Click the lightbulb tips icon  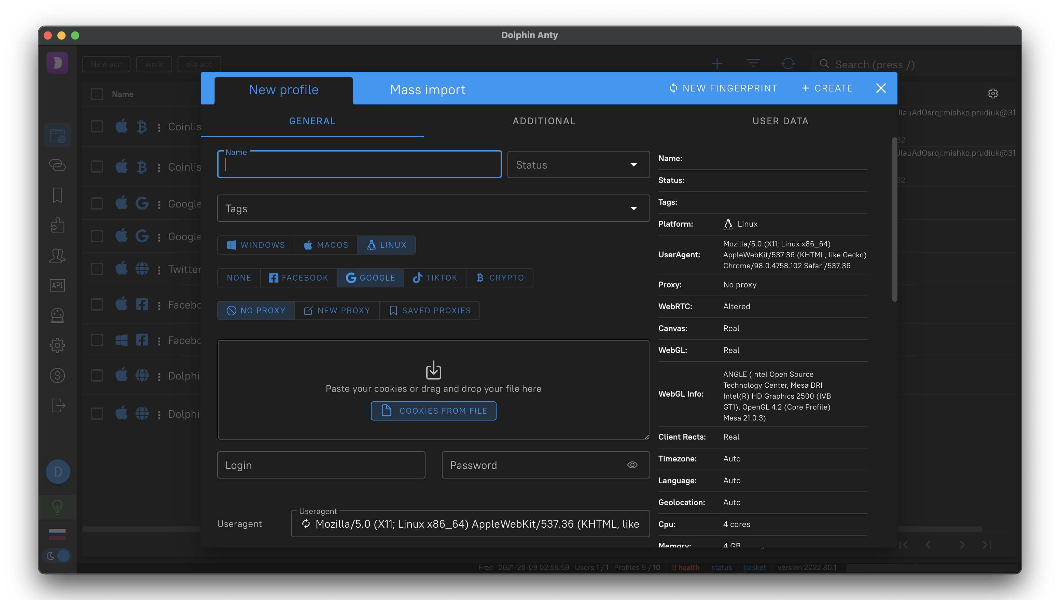(57, 507)
